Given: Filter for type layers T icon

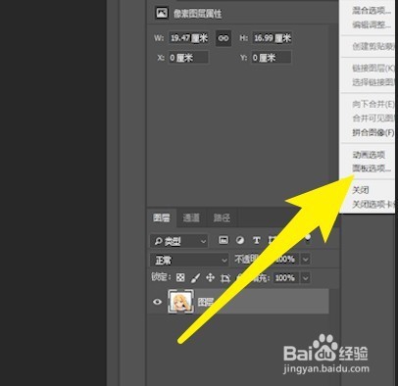Looking at the screenshot, I should (x=257, y=240).
